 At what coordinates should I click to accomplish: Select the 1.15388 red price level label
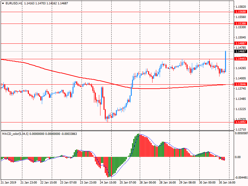241,24
